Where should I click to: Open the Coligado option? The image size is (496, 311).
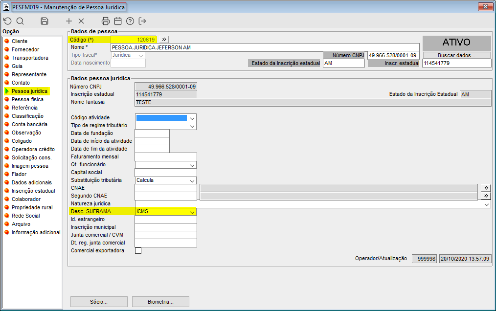point(22,141)
